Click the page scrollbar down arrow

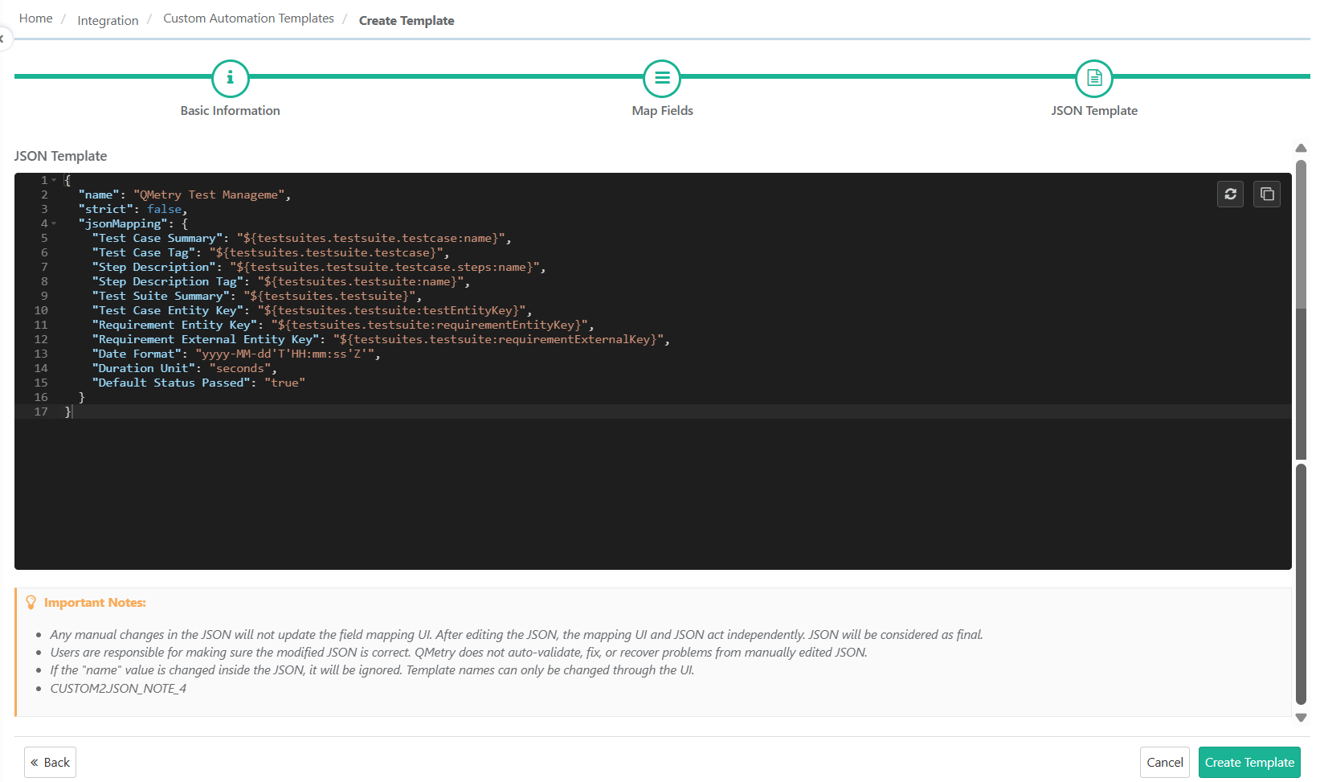coord(1301,718)
